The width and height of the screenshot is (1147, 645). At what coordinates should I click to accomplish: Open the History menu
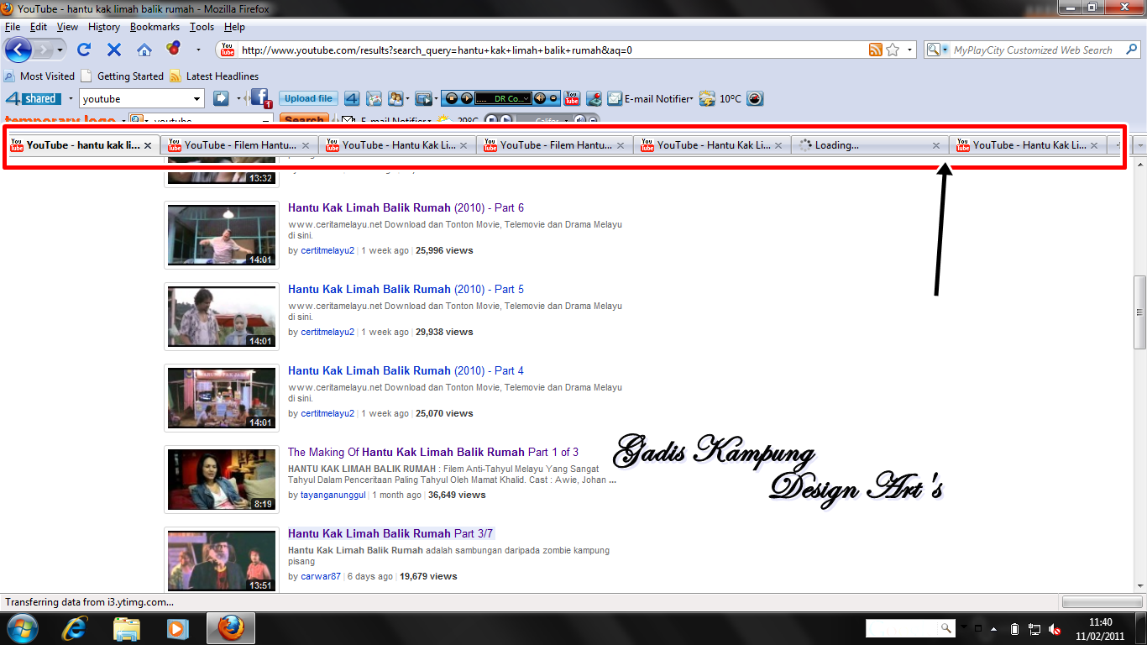pyautogui.click(x=104, y=27)
